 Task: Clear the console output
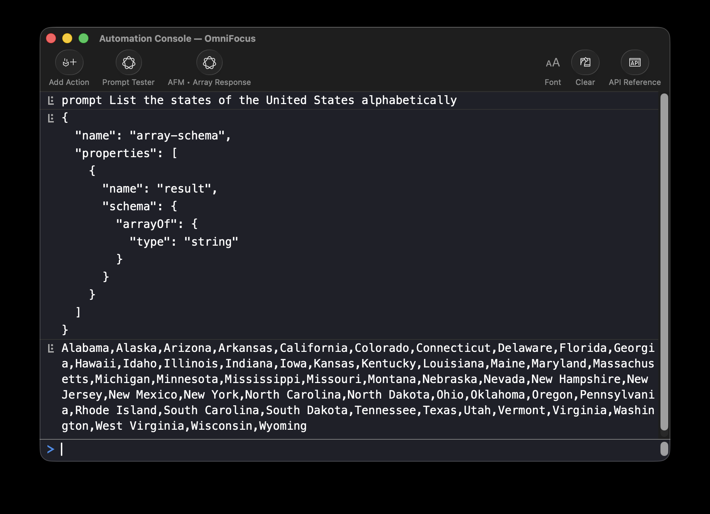[585, 63]
